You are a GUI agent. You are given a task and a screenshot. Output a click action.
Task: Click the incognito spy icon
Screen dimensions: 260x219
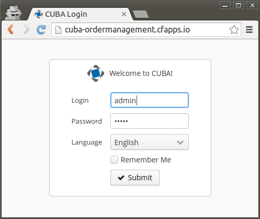14,13
